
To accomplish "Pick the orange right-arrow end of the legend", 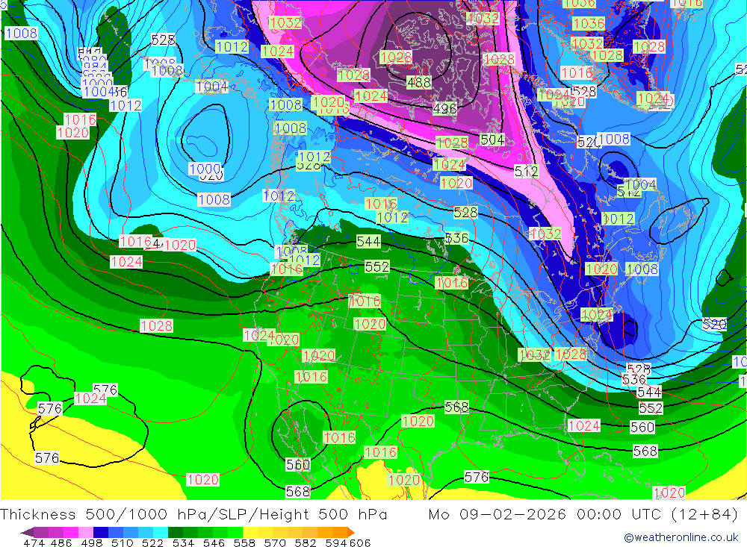I will click(351, 532).
